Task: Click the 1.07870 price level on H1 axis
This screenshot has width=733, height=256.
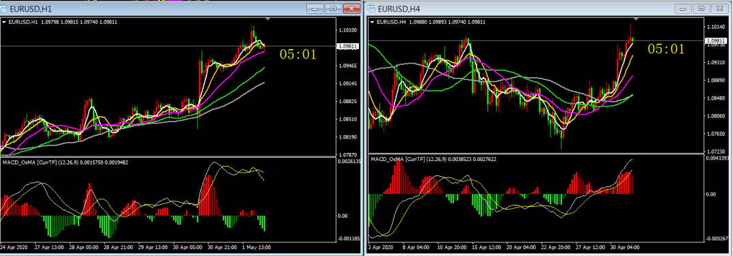Action: [347, 154]
